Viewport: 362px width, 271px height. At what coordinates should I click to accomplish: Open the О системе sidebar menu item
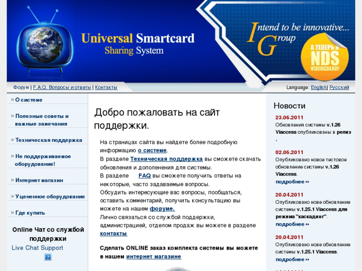click(x=29, y=100)
